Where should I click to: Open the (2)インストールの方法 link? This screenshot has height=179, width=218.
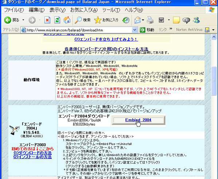point(32,157)
